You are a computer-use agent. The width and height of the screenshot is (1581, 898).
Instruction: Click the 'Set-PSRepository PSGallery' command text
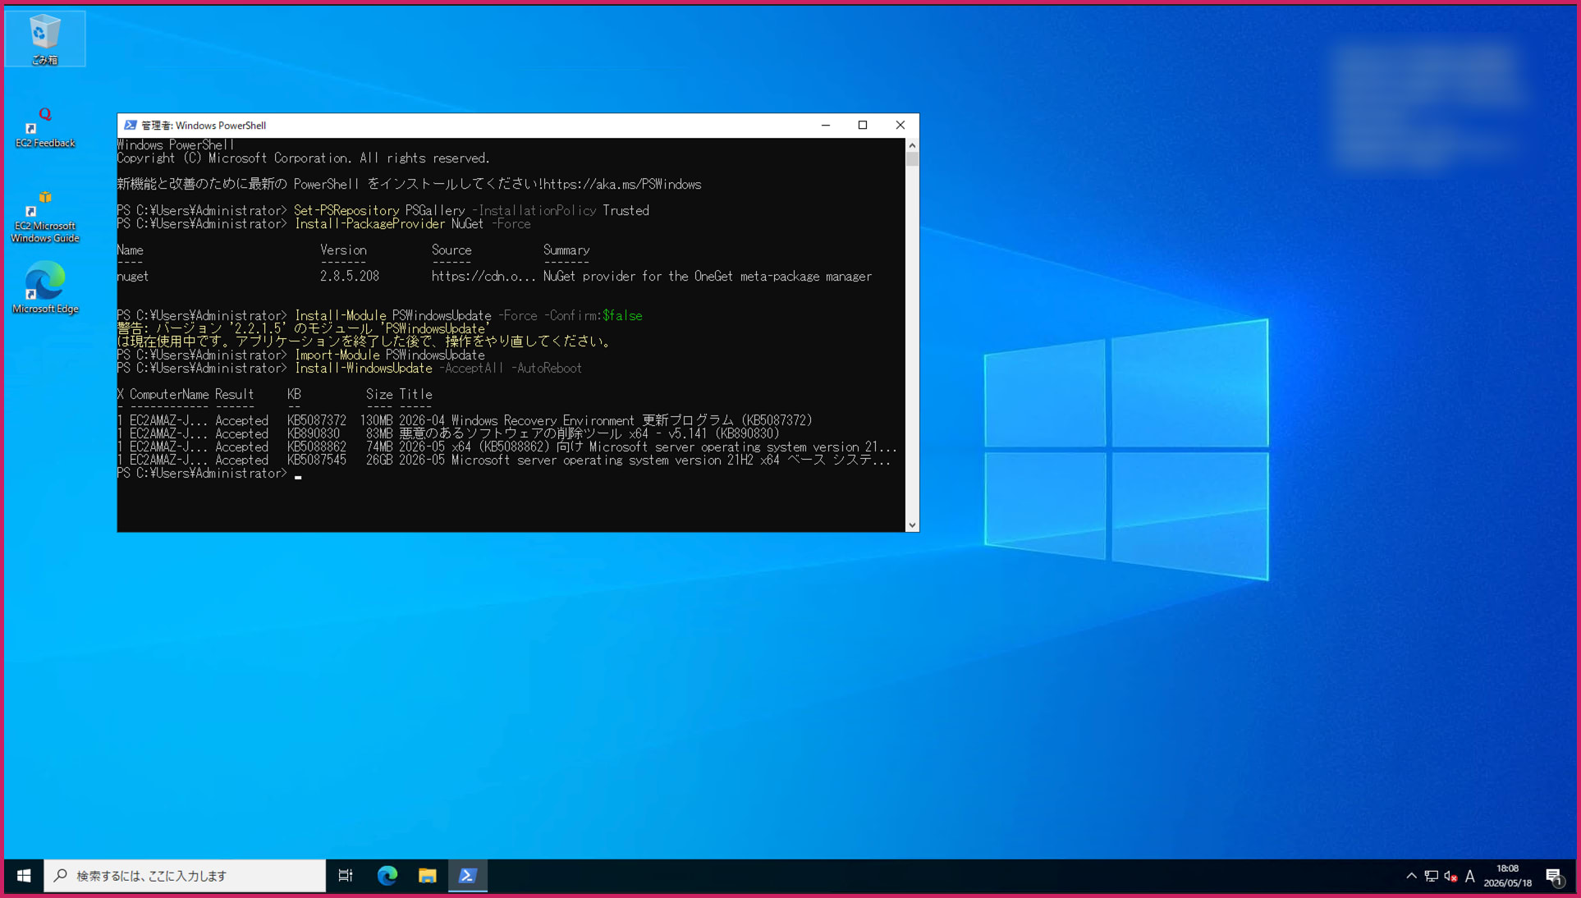[x=379, y=211]
